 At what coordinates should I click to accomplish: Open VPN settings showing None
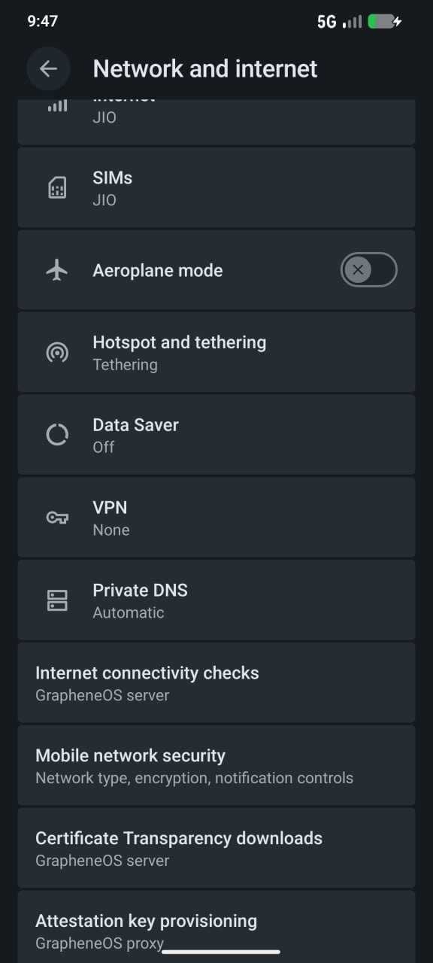[x=216, y=518]
